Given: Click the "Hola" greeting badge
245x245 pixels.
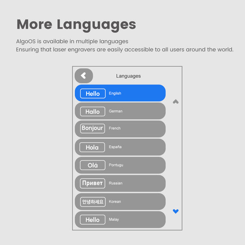Looking at the screenshot, I should [x=92, y=147].
